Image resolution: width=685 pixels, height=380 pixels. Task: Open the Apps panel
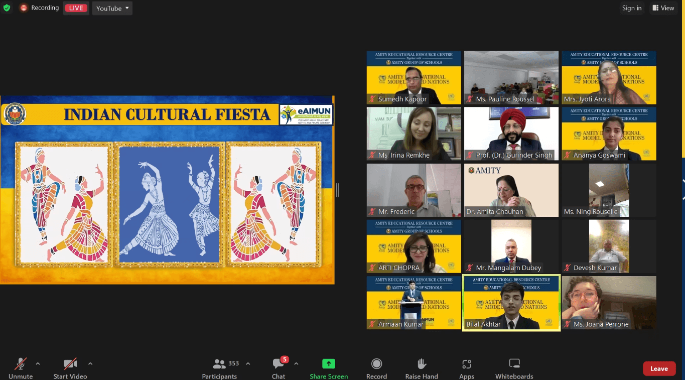(467, 368)
